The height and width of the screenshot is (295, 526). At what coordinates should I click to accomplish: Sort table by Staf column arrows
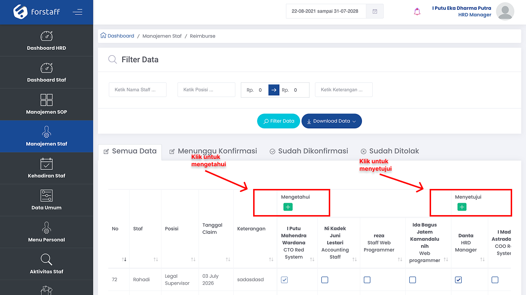pos(156,259)
